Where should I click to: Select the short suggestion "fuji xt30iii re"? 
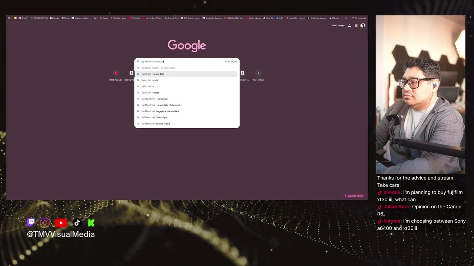(187, 86)
